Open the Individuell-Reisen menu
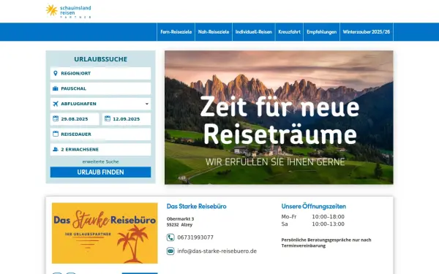Viewport: 439px width, 274px height. 254,32
